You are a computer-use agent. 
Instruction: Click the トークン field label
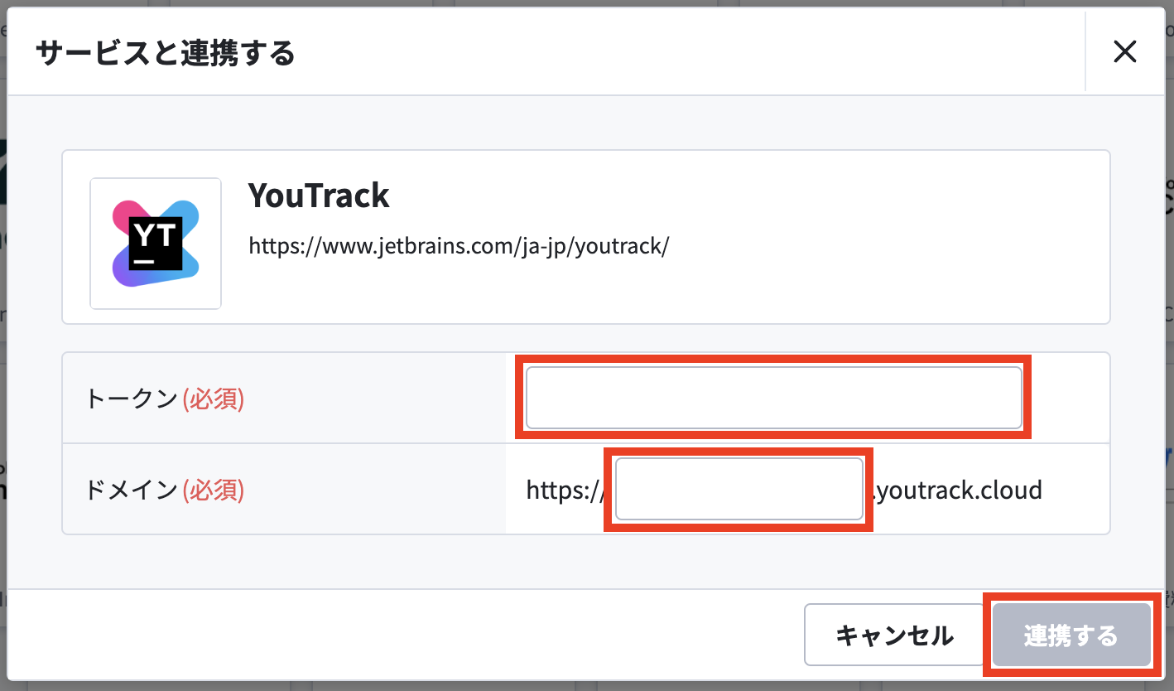click(x=132, y=399)
